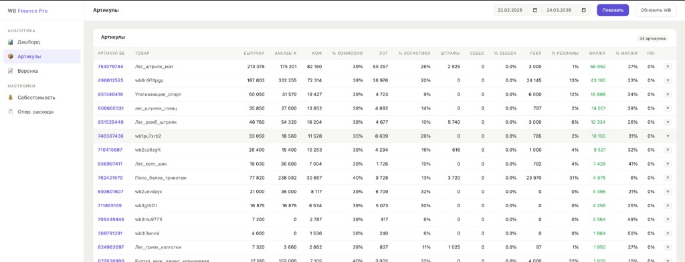Expand row 851340419 details arrow
Image resolution: width=685 pixels, height=262 pixels.
pyautogui.click(x=668, y=94)
